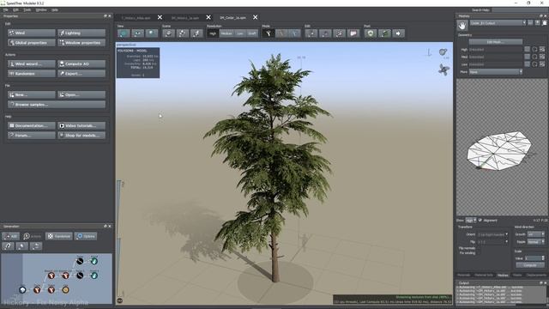Image resolution: width=549 pixels, height=309 pixels.
Task: Open the Ripple wind direction dropdown
Action: point(536,242)
